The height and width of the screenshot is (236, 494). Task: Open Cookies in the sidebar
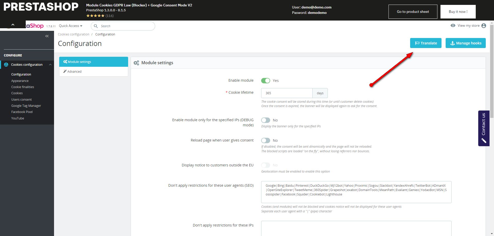(x=17, y=93)
